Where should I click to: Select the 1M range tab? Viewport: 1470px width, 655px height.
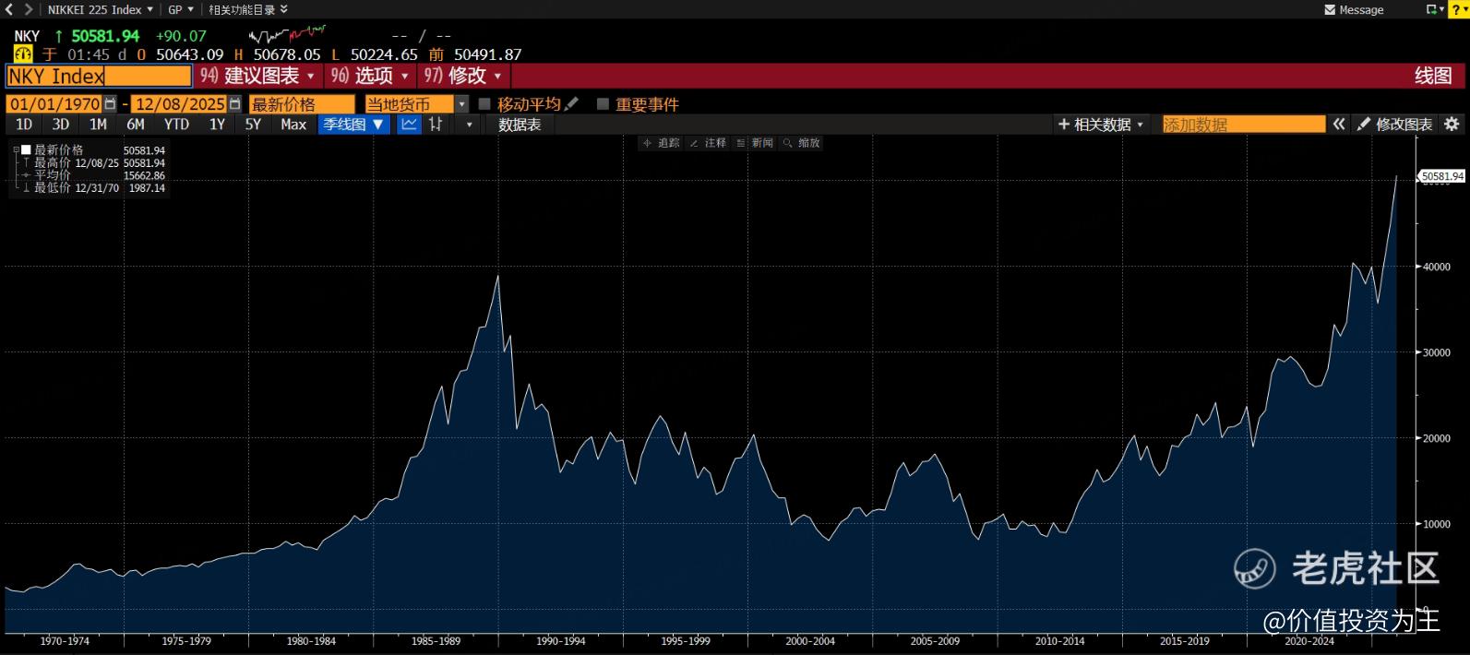click(x=98, y=125)
